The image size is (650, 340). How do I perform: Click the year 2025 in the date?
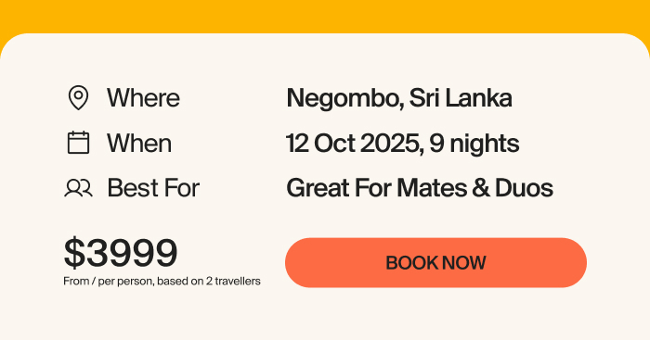click(x=391, y=144)
